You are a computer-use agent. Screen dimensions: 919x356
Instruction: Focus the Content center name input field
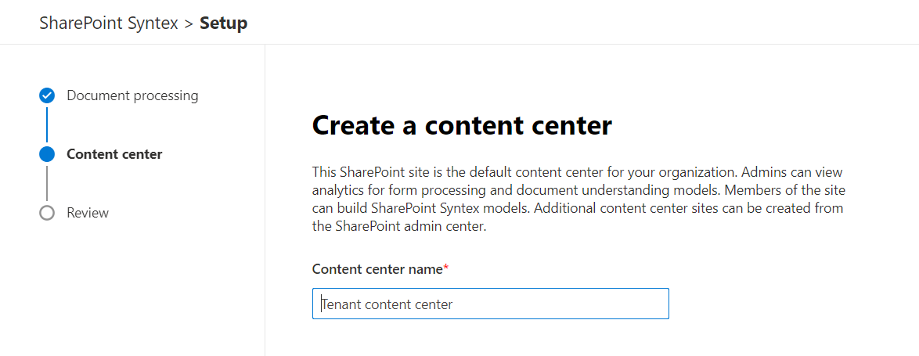tap(490, 304)
